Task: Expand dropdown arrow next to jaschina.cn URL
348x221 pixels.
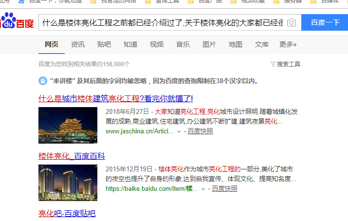Action: 179,132
